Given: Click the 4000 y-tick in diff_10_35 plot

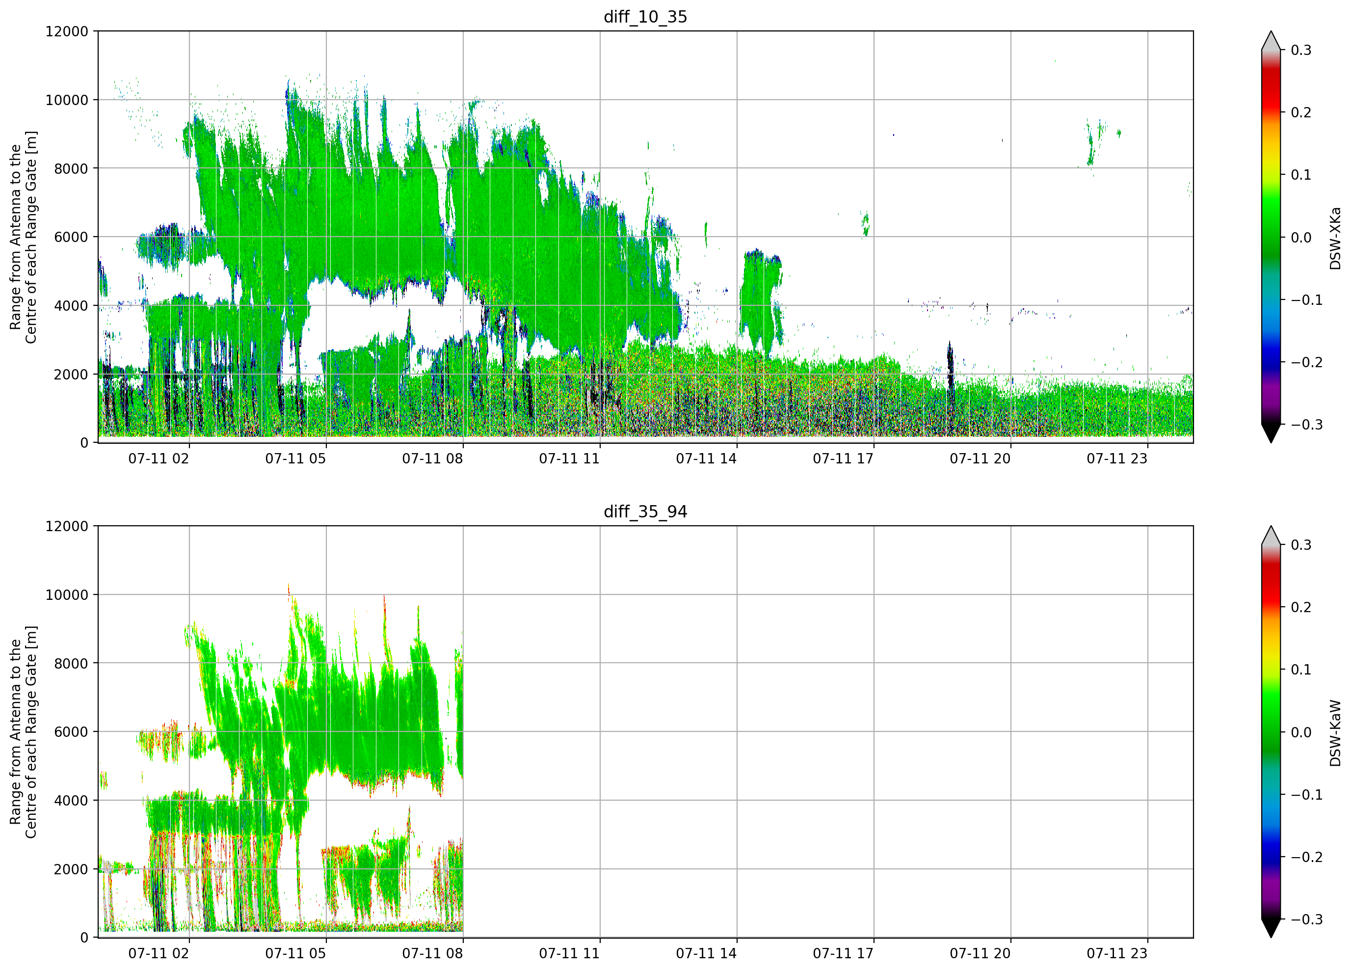Looking at the screenshot, I should (x=71, y=305).
